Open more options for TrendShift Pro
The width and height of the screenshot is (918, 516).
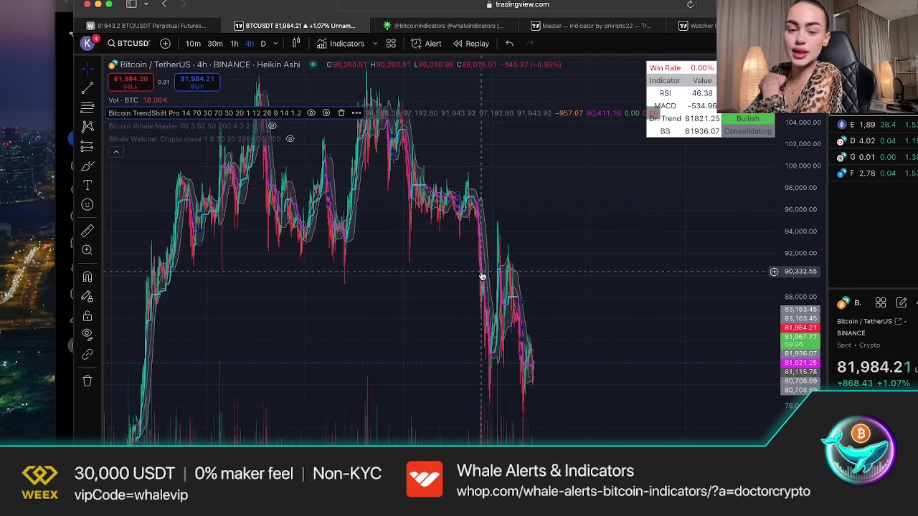point(356,113)
